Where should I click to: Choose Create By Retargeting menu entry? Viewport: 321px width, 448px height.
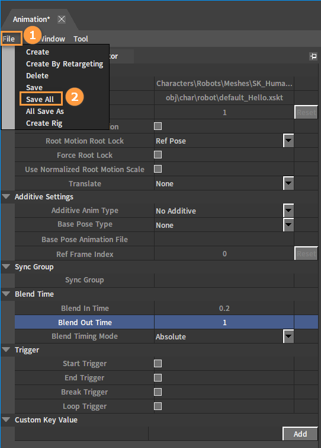[65, 63]
